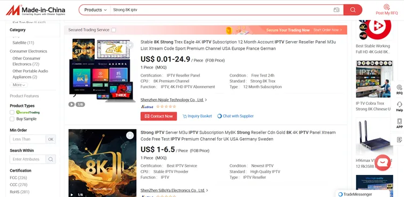The image size is (404, 197).
Task: Click the Made-in-China logo
Action: pos(36,10)
